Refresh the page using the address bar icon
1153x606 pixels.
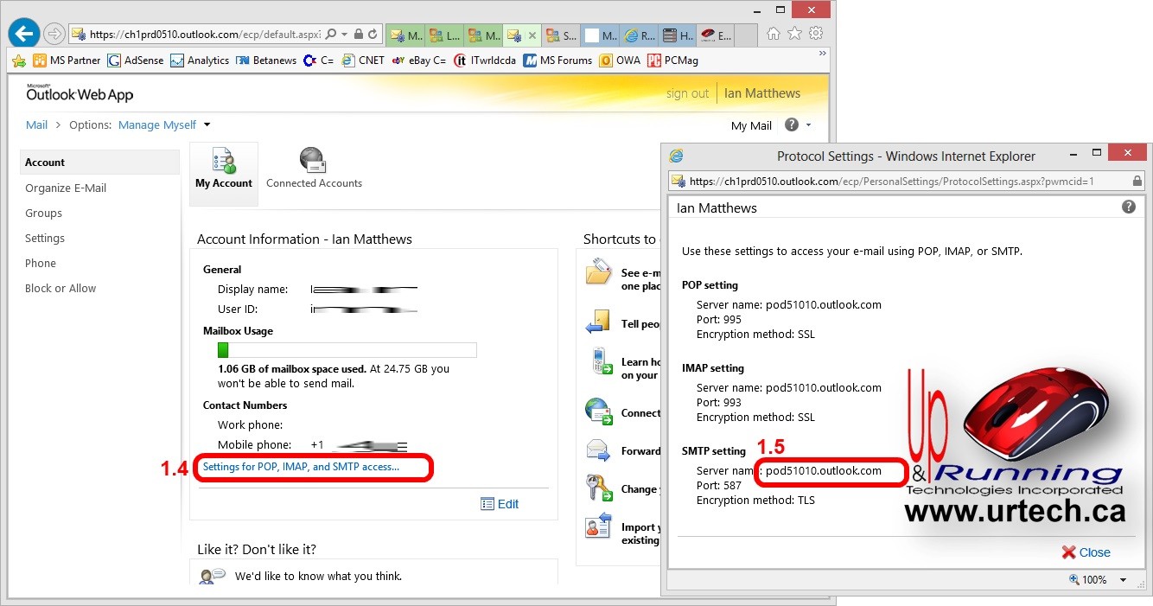pos(373,35)
